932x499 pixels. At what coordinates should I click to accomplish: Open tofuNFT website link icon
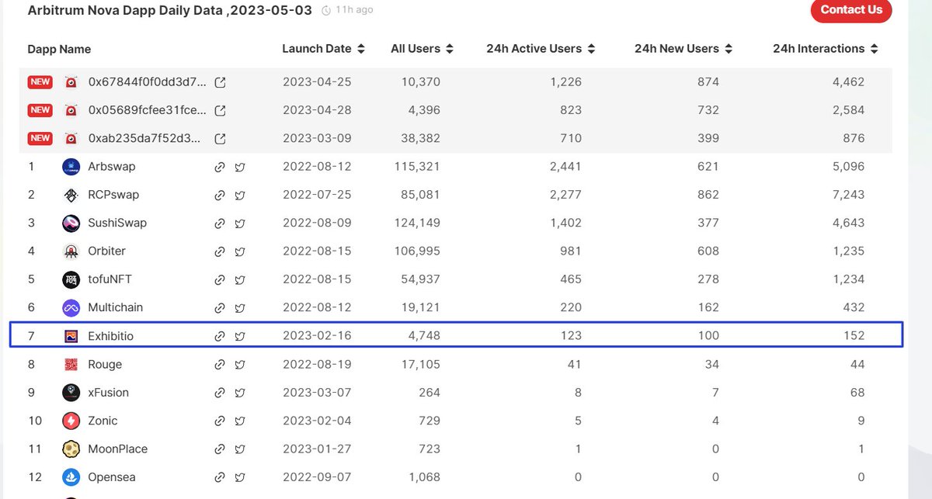coord(220,279)
